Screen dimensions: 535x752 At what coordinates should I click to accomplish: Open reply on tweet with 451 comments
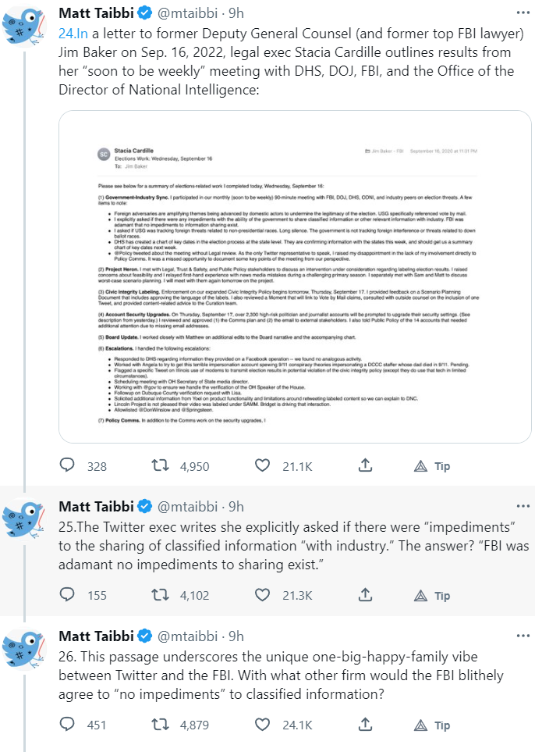[x=69, y=725]
